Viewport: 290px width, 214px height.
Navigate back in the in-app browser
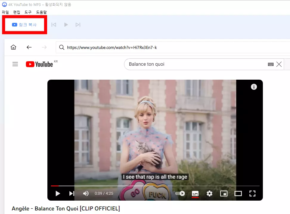coord(29,47)
